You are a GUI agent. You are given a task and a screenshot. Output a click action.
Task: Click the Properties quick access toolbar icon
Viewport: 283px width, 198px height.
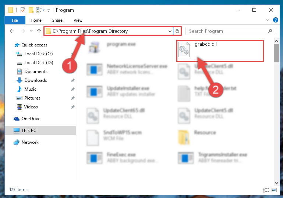click(x=23, y=10)
